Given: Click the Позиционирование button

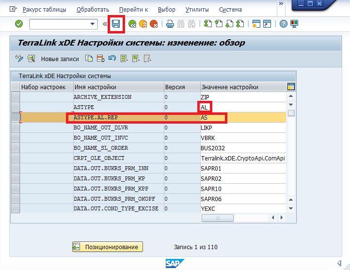Looking at the screenshot, I should pyautogui.click(x=108, y=247).
